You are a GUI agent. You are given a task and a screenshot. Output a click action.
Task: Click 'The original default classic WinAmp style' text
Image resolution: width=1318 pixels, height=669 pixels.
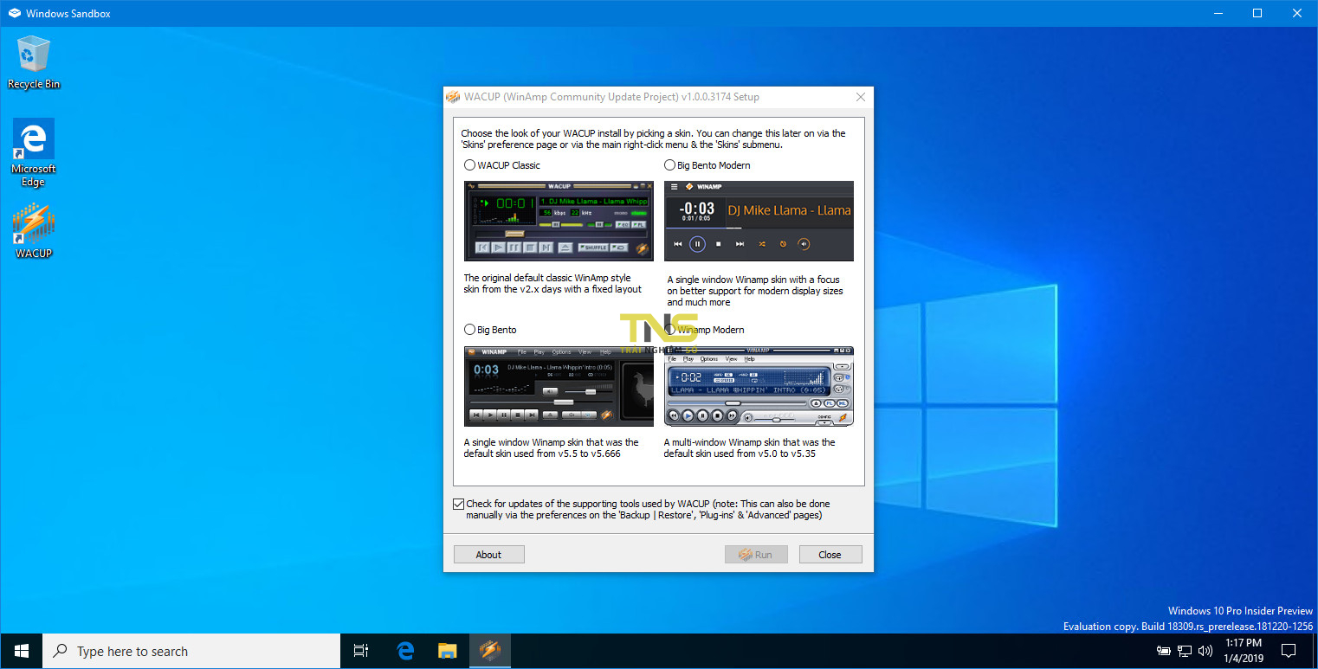tap(547, 279)
